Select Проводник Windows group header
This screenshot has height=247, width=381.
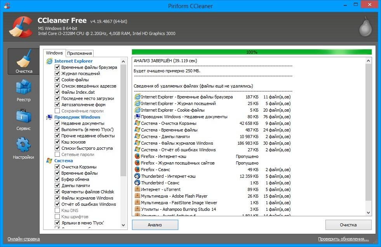(x=77, y=117)
